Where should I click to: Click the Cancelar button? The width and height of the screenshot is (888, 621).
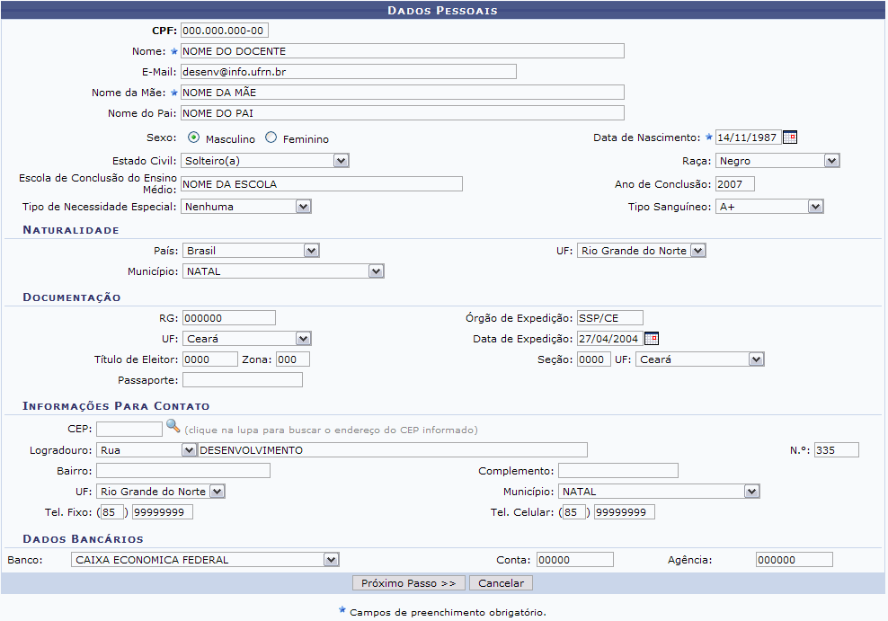click(x=502, y=583)
